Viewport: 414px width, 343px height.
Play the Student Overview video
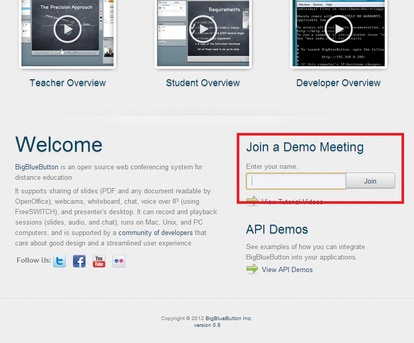click(x=203, y=29)
